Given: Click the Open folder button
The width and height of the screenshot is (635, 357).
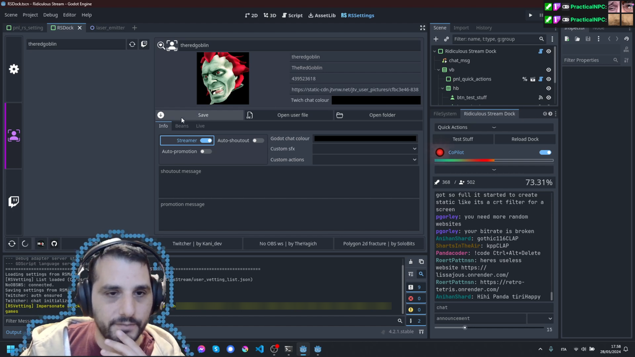Looking at the screenshot, I should click(379, 115).
